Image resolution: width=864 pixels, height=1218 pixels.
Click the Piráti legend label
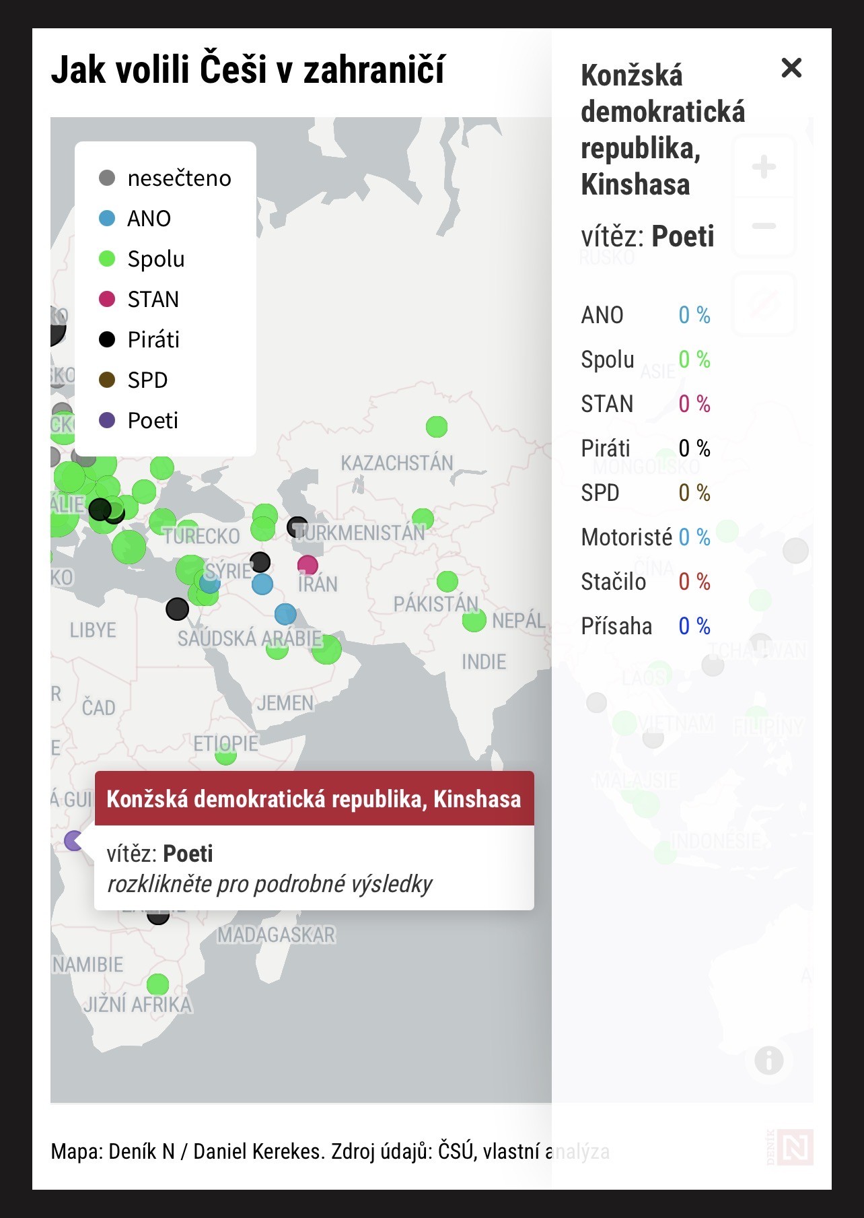coord(153,339)
